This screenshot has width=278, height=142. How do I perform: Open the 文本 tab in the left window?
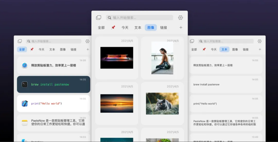point(52,49)
